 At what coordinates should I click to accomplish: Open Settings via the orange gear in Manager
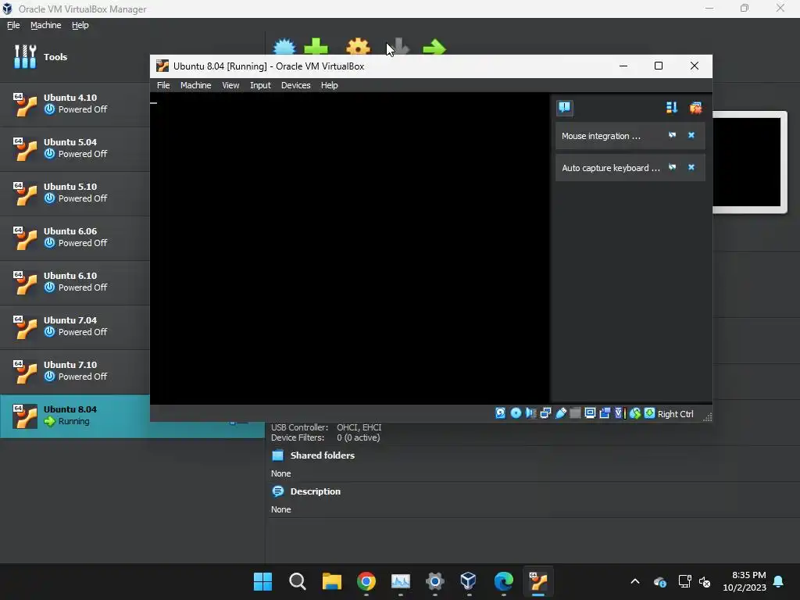[358, 47]
